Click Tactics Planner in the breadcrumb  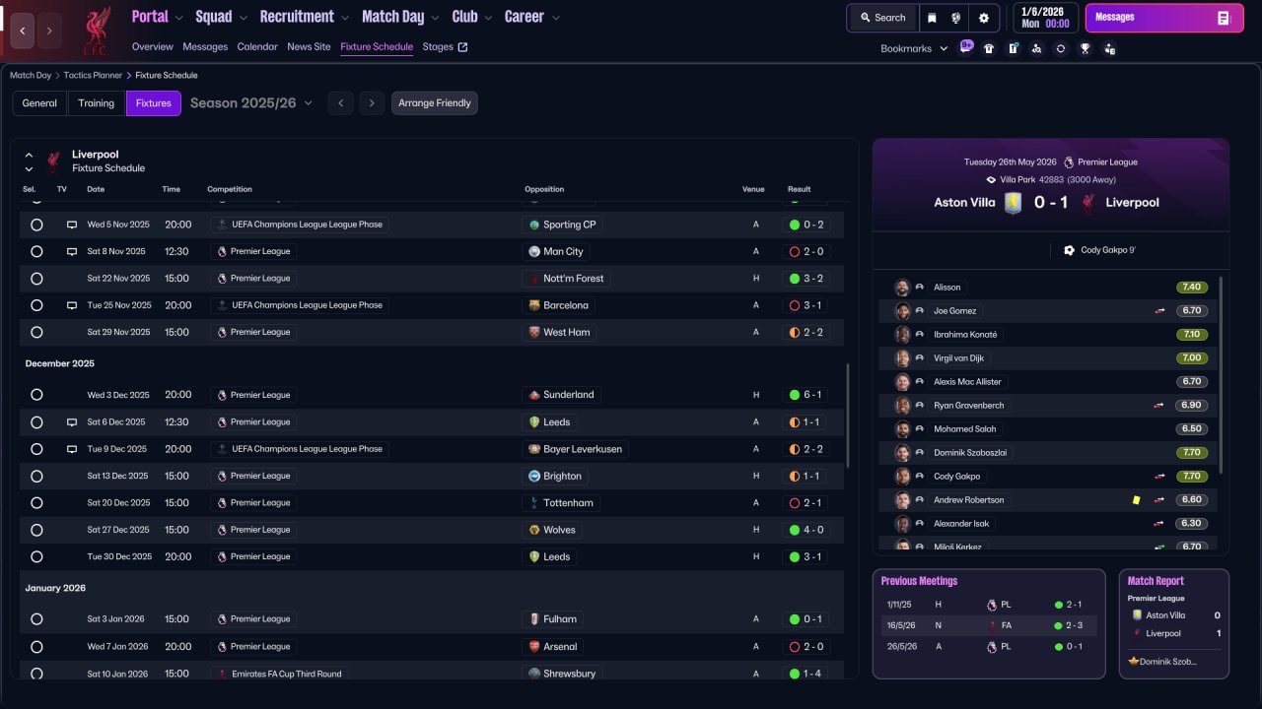(x=93, y=75)
